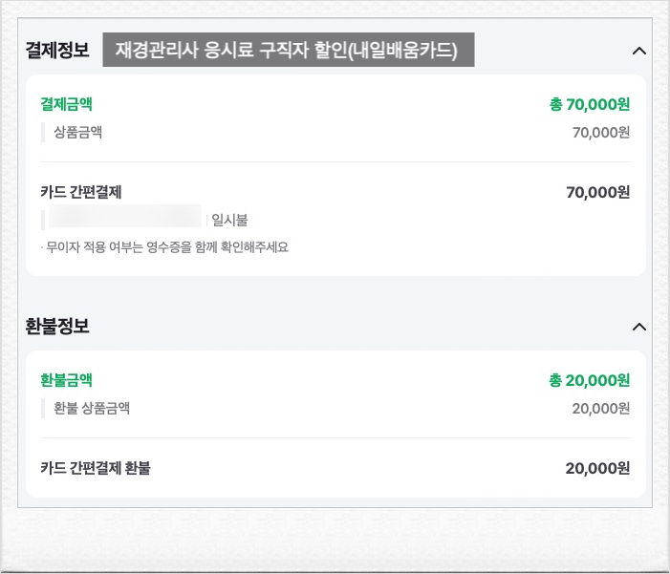
Task: Click the blurred card name field
Action: click(x=125, y=220)
